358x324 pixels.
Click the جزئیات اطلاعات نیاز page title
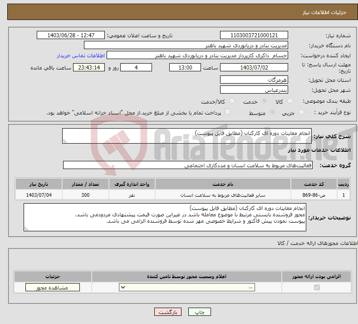coord(324,12)
